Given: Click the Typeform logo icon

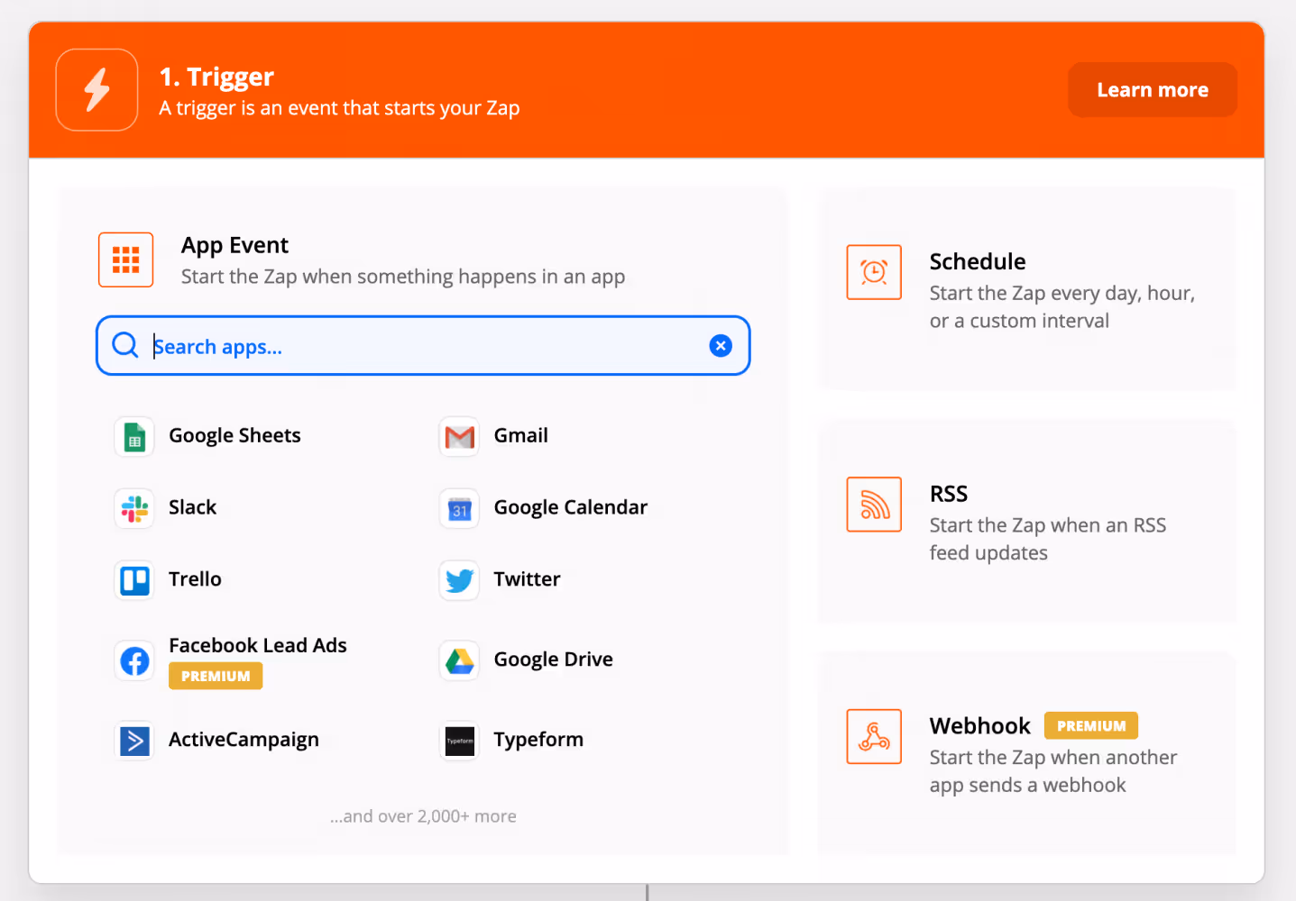Looking at the screenshot, I should pyautogui.click(x=459, y=741).
